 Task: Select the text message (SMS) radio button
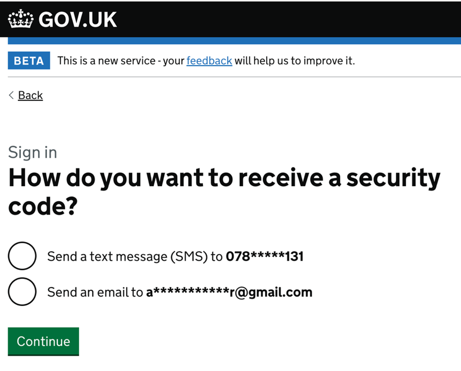pos(22,256)
